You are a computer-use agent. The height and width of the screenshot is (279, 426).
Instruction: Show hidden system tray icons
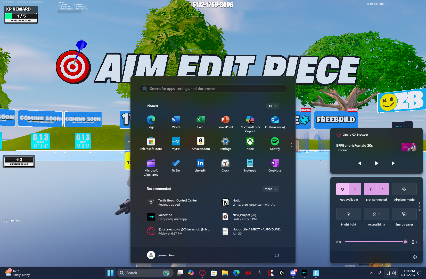pyautogui.click(x=371, y=273)
